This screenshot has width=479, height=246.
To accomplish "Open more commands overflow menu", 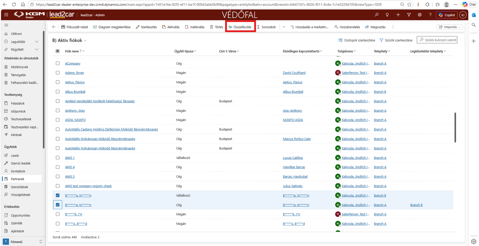I will coord(393,27).
